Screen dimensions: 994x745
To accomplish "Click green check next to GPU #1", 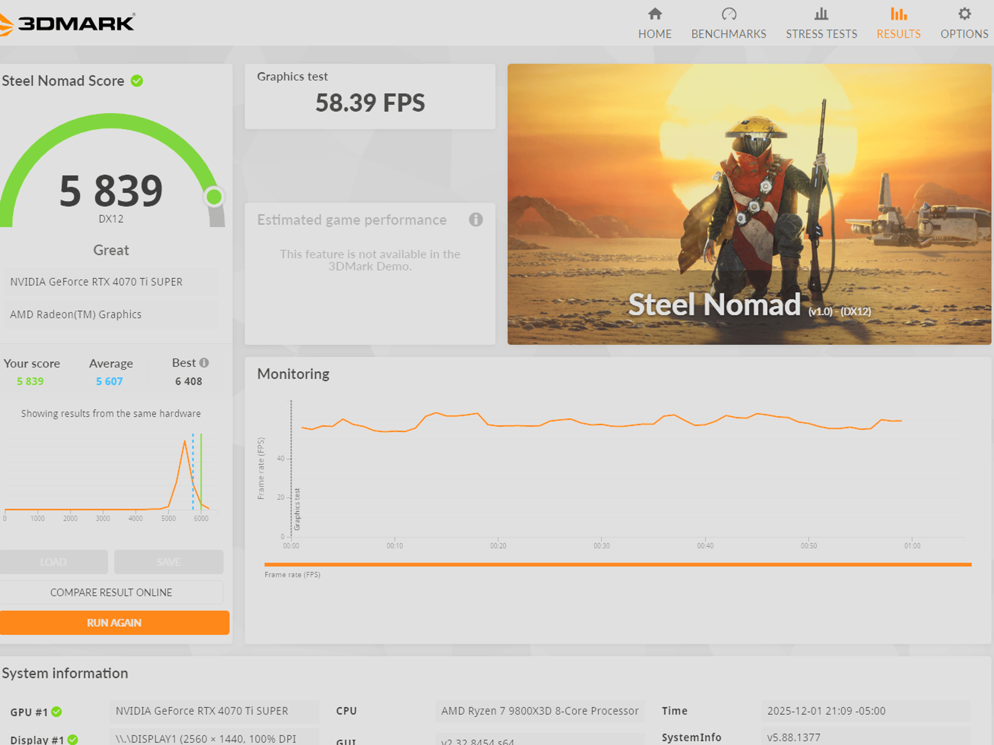I will click(x=57, y=712).
